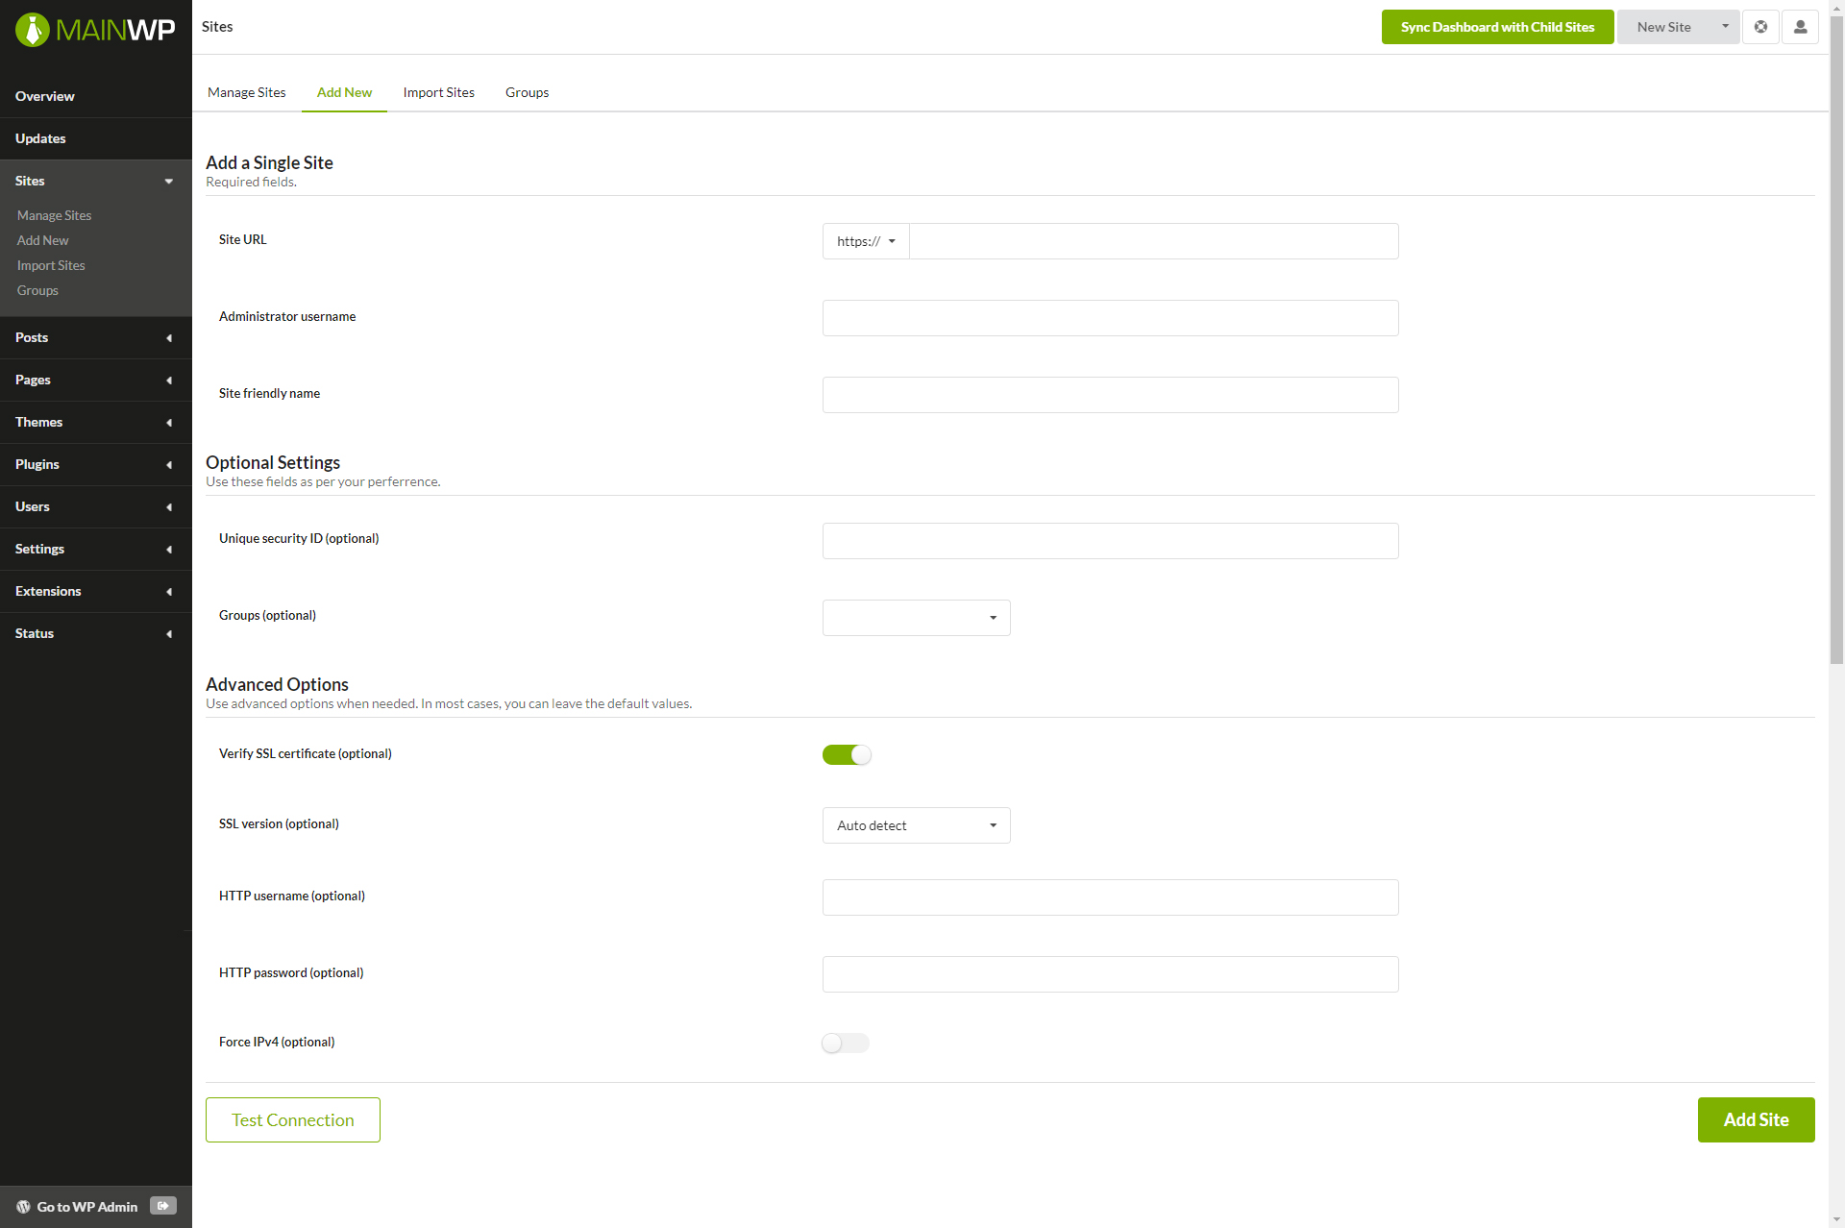Enable the Force IPv4 toggle
This screenshot has width=1845, height=1228.
click(846, 1044)
